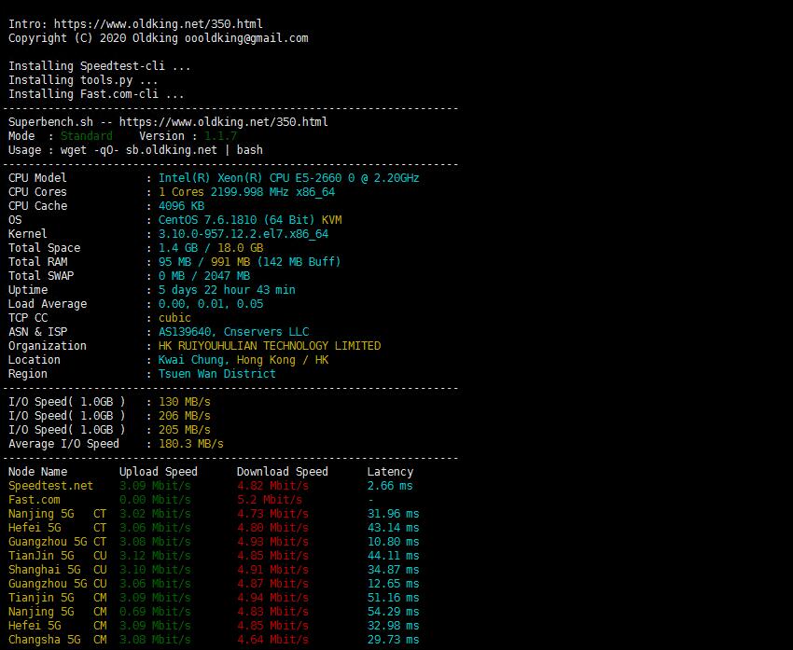
Task: Select CPU Cores value '1 Cores 2199.998 MHz'
Action: click(x=224, y=192)
